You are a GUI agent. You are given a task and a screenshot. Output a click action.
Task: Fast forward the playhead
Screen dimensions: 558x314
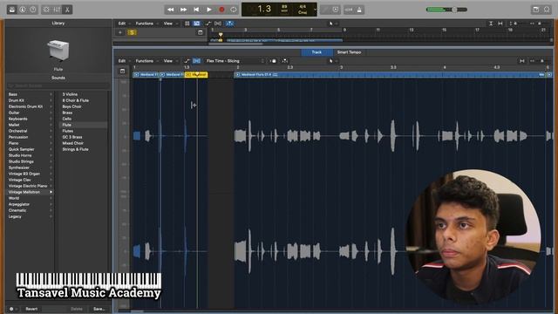183,10
